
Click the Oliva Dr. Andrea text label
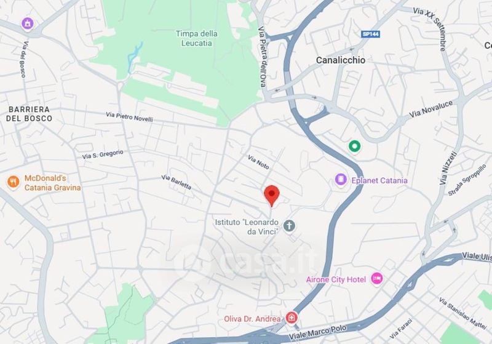tap(252, 319)
